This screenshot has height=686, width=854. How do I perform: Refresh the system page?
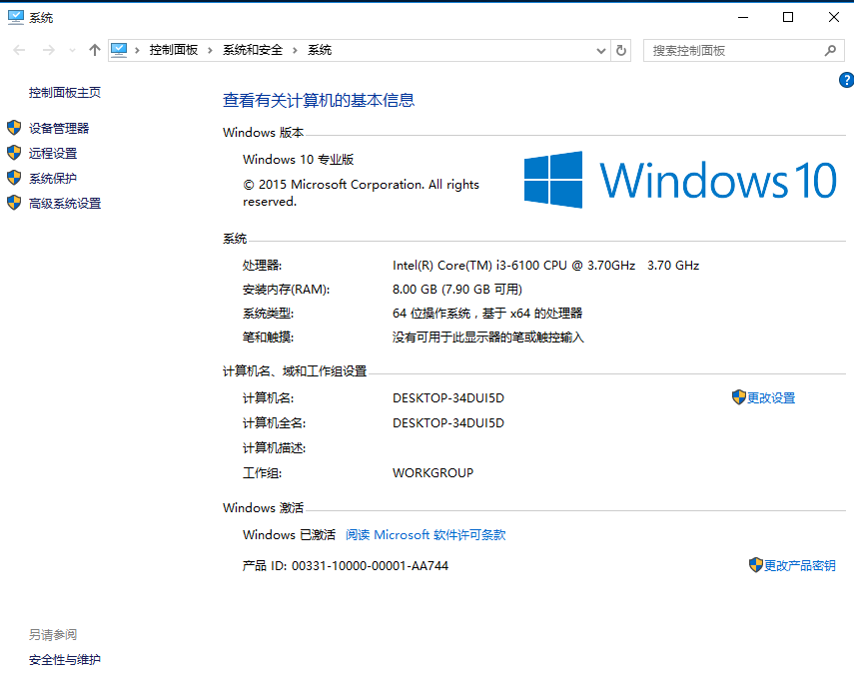tap(621, 51)
